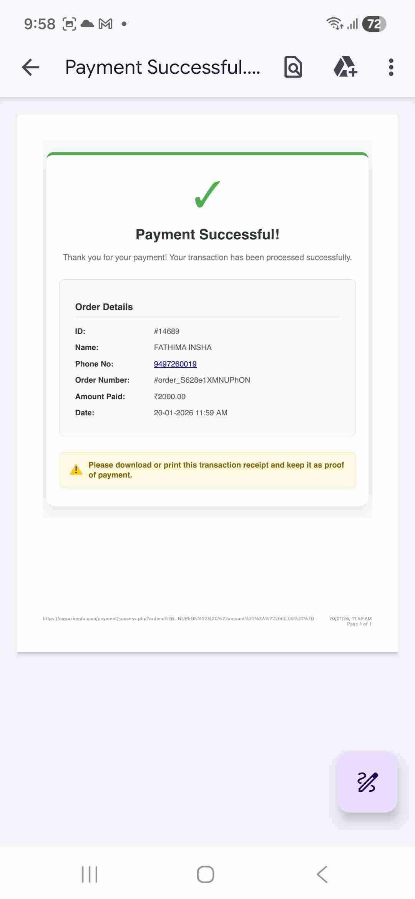Tap the Gmail notification icon in status bar

[106, 24]
